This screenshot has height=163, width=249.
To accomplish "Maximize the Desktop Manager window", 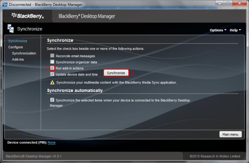I will click(x=228, y=3).
